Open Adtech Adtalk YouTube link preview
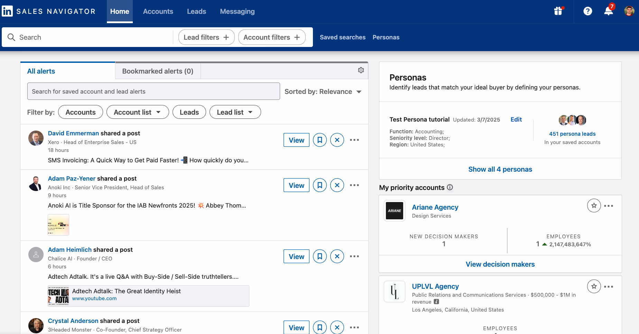 (x=148, y=296)
